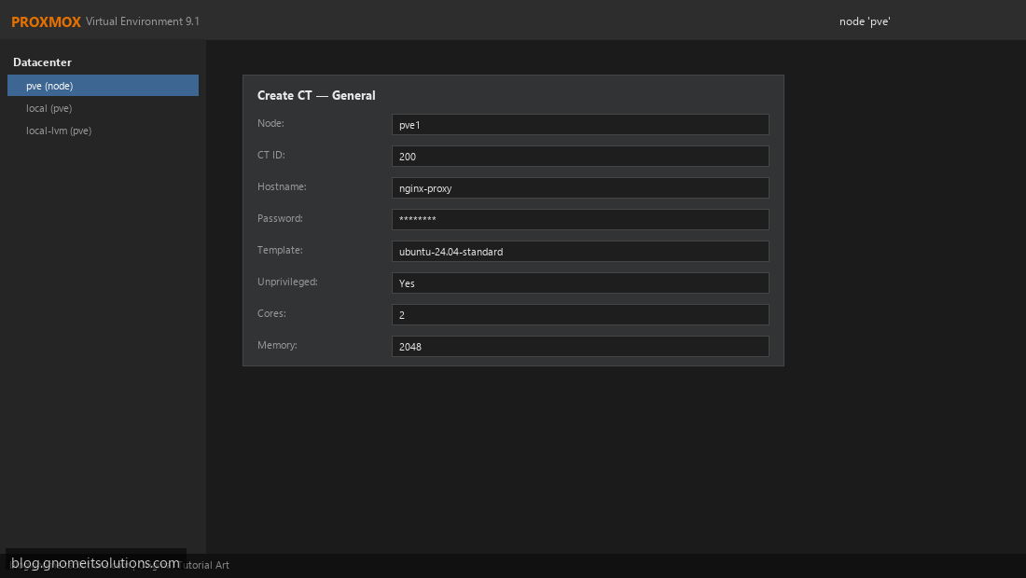Focus the Hostname field with nginx-proxy
This screenshot has height=578, width=1026.
click(x=580, y=187)
